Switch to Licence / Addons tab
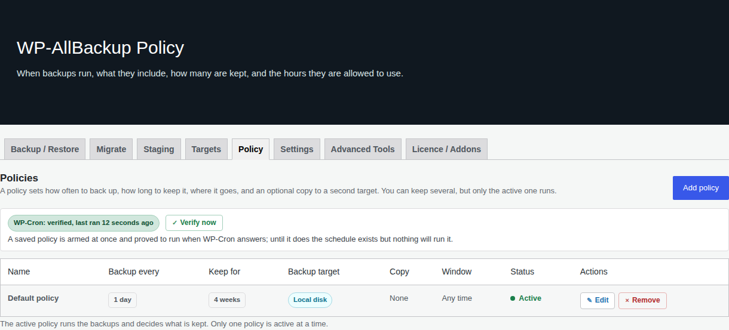729x330 pixels. click(446, 149)
